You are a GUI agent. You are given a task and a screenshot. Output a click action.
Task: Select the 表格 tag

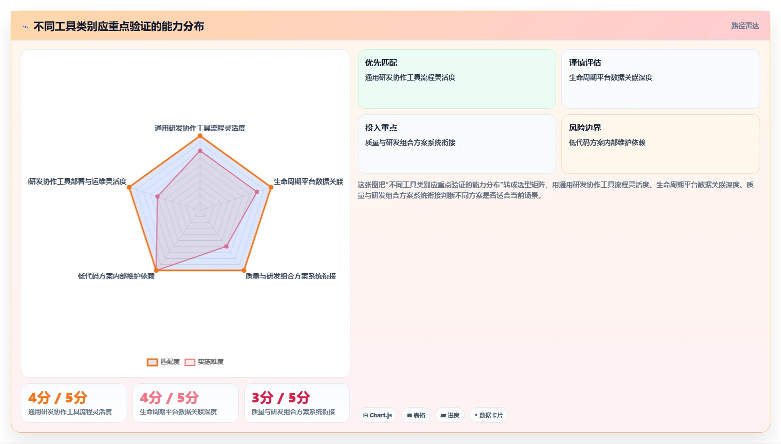(416, 415)
